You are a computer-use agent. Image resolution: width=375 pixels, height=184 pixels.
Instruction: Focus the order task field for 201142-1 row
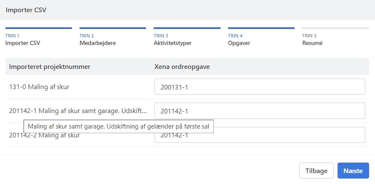coord(259,111)
